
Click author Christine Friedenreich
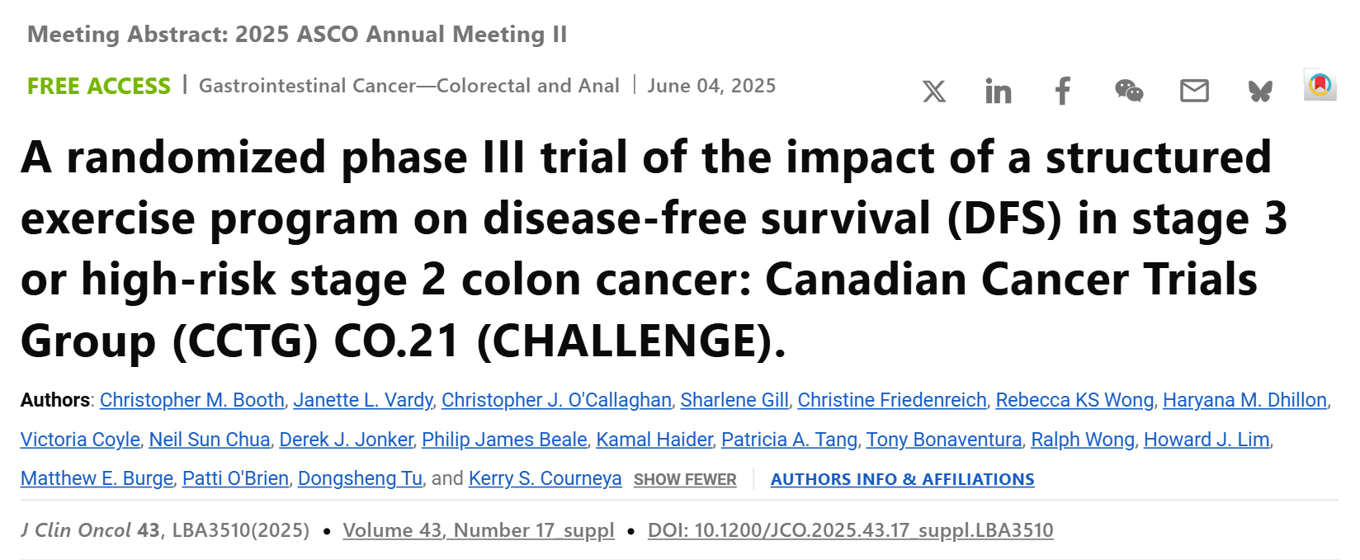(892, 400)
